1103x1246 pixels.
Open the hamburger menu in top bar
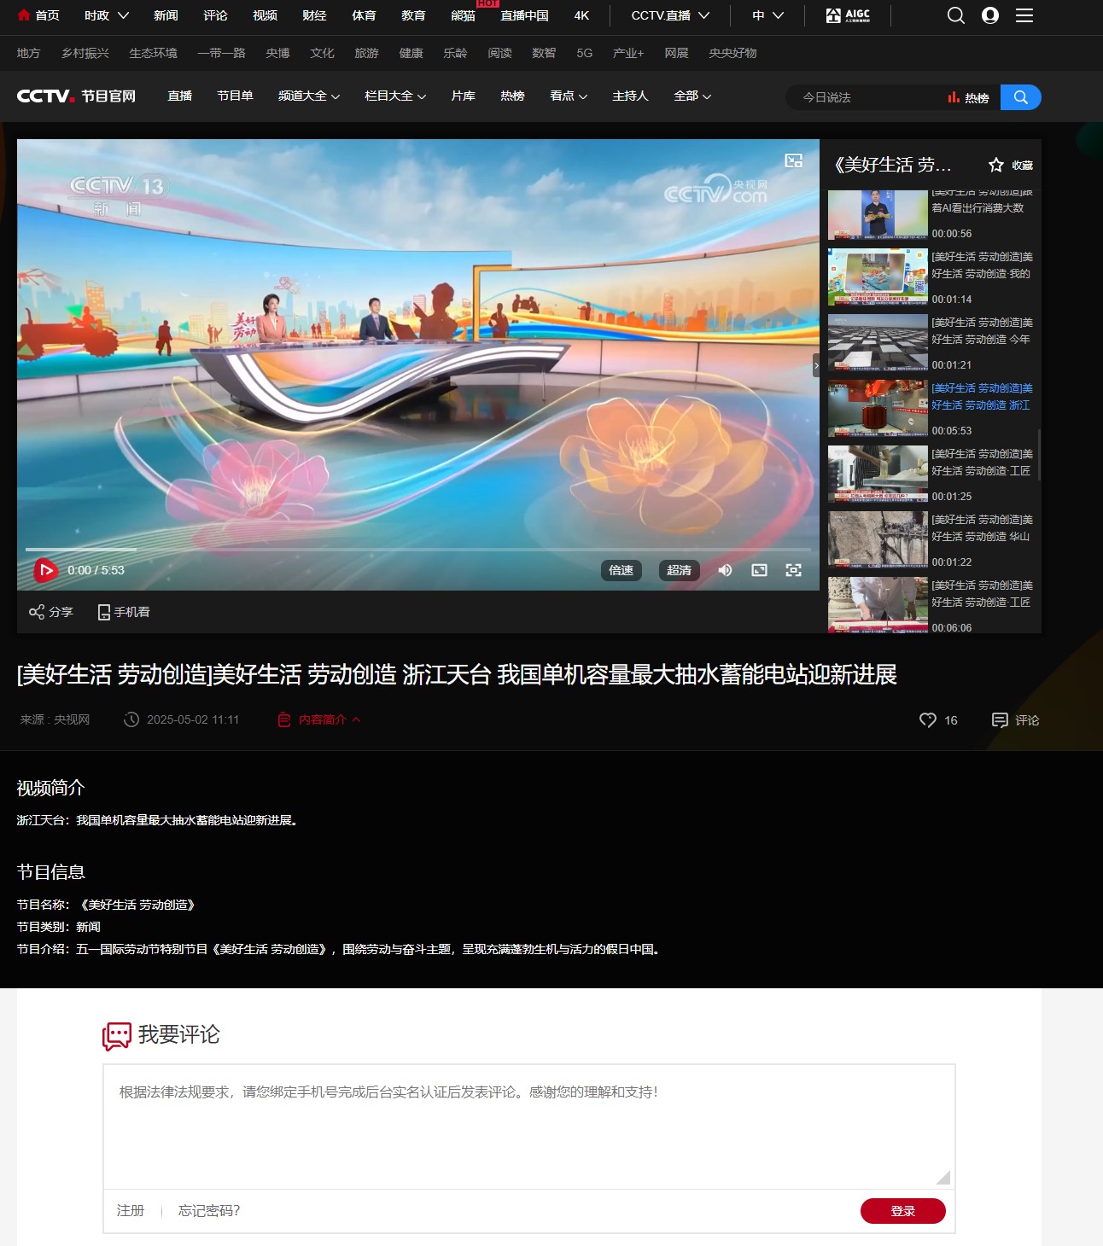(x=1024, y=15)
